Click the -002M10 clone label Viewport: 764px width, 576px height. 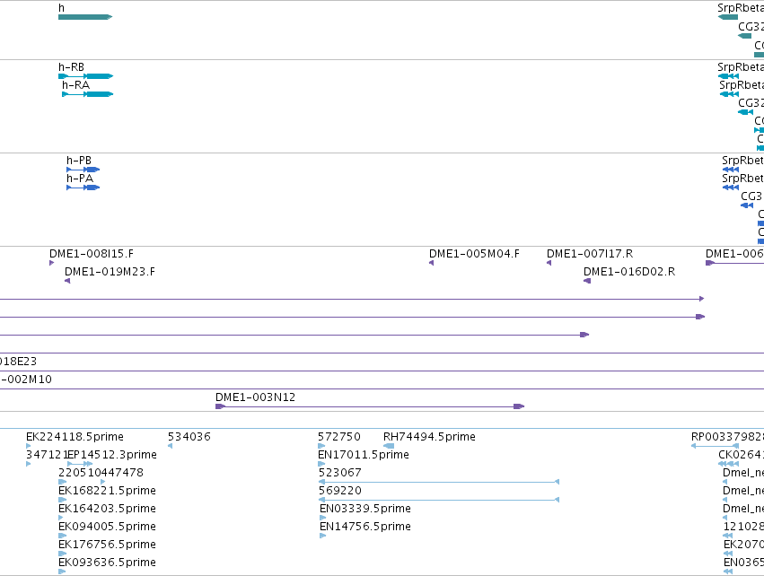(26, 380)
